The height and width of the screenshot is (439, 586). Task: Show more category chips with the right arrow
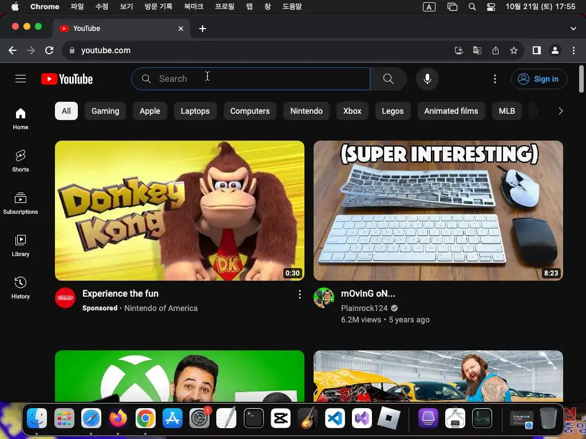(560, 111)
